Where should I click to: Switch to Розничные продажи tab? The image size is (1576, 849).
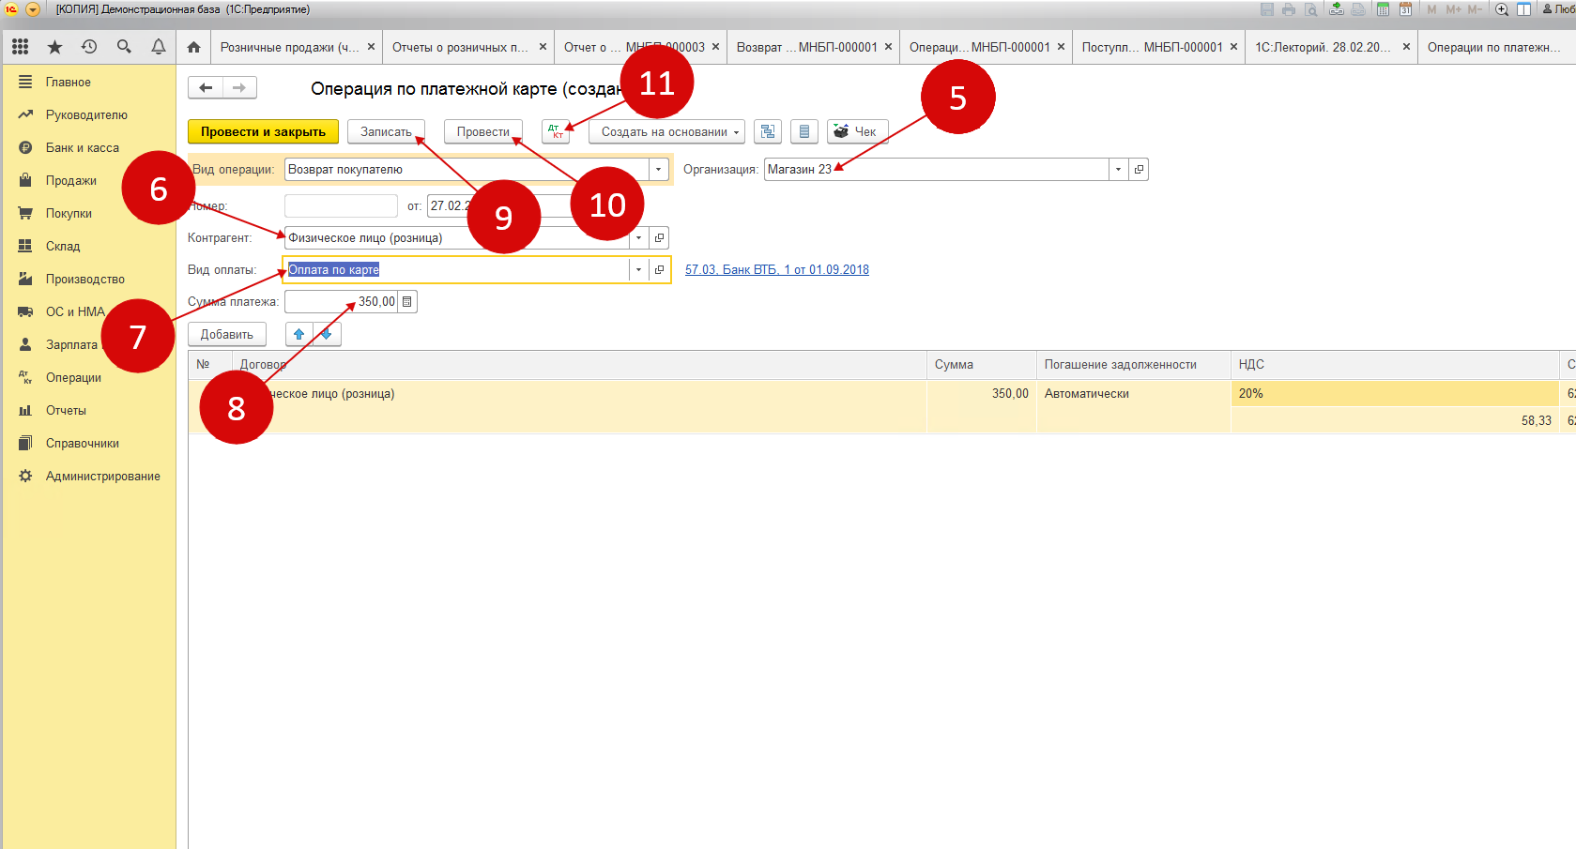[289, 47]
